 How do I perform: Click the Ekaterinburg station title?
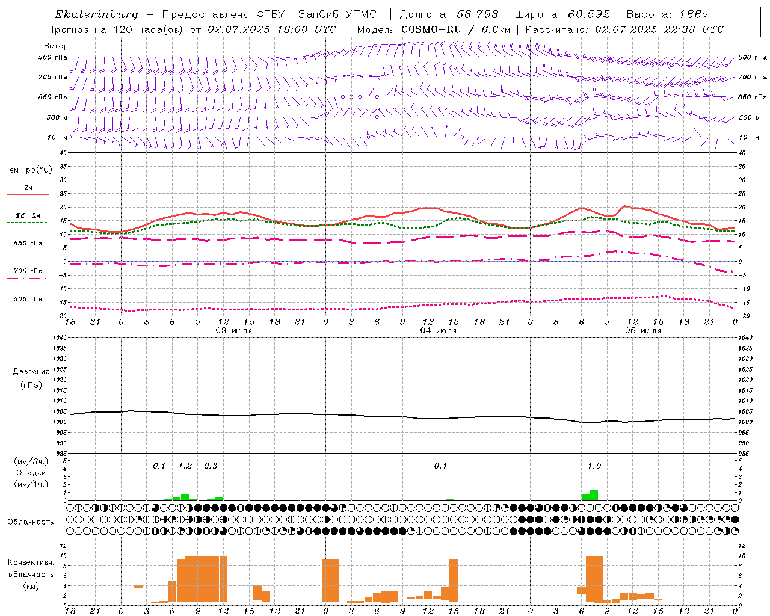click(96, 14)
